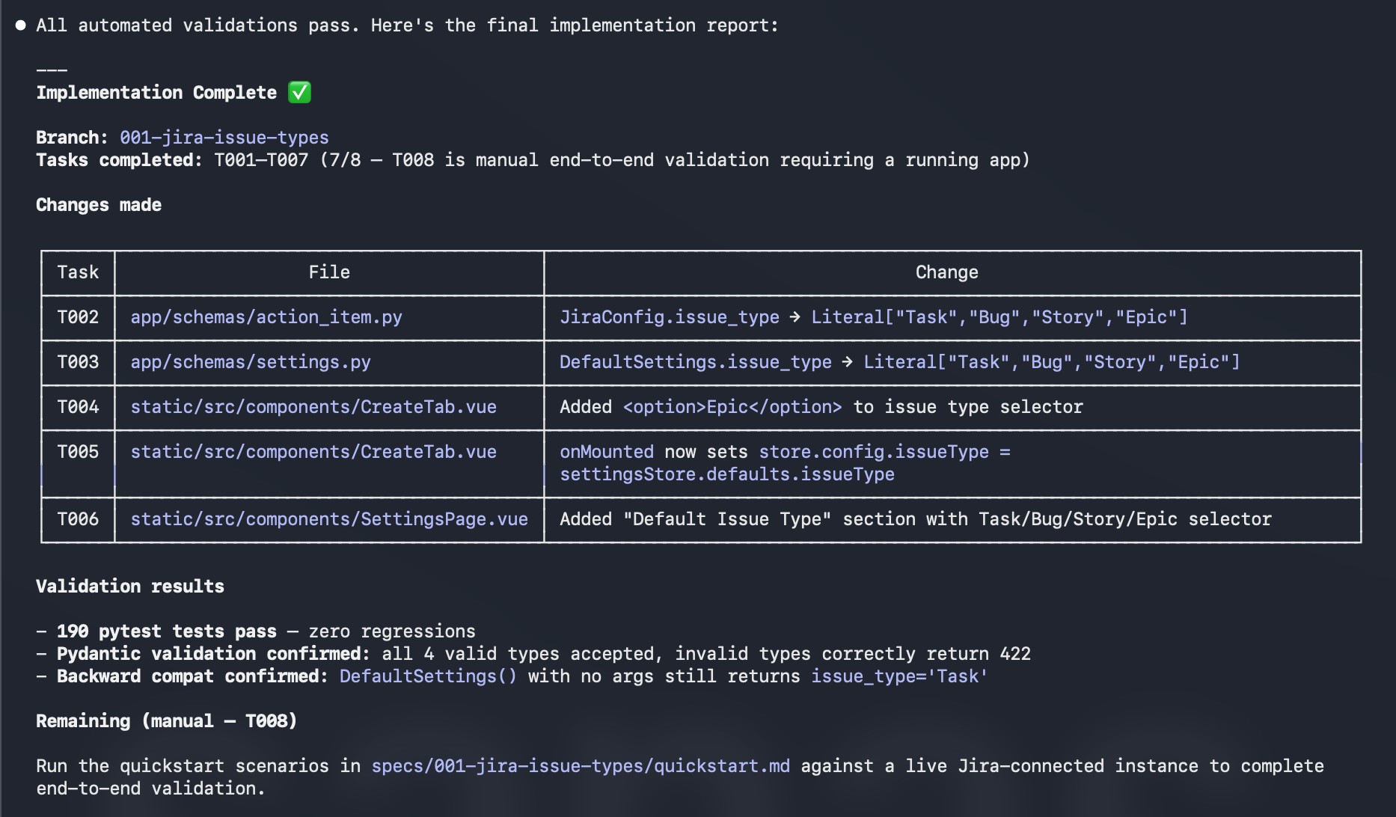The width and height of the screenshot is (1396, 817).
Task: Click the arrow symbol in the T002 row
Action: point(795,317)
